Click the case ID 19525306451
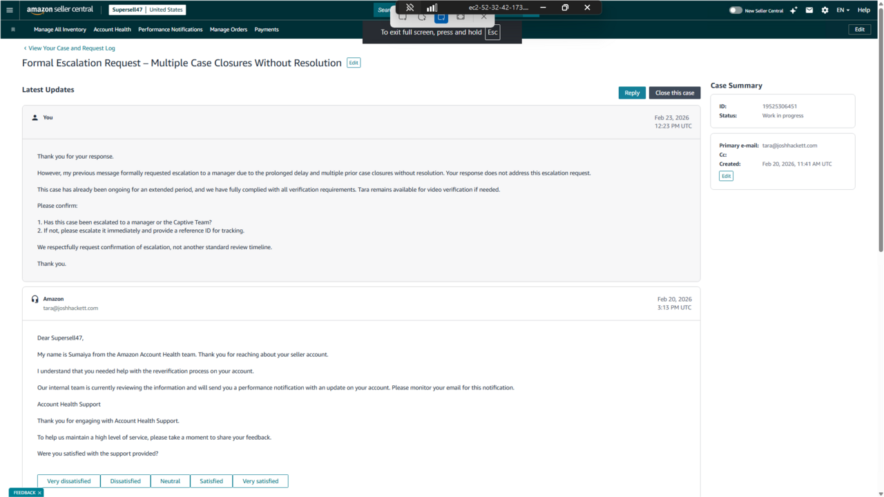Viewport: 884px width, 497px height. (780, 106)
